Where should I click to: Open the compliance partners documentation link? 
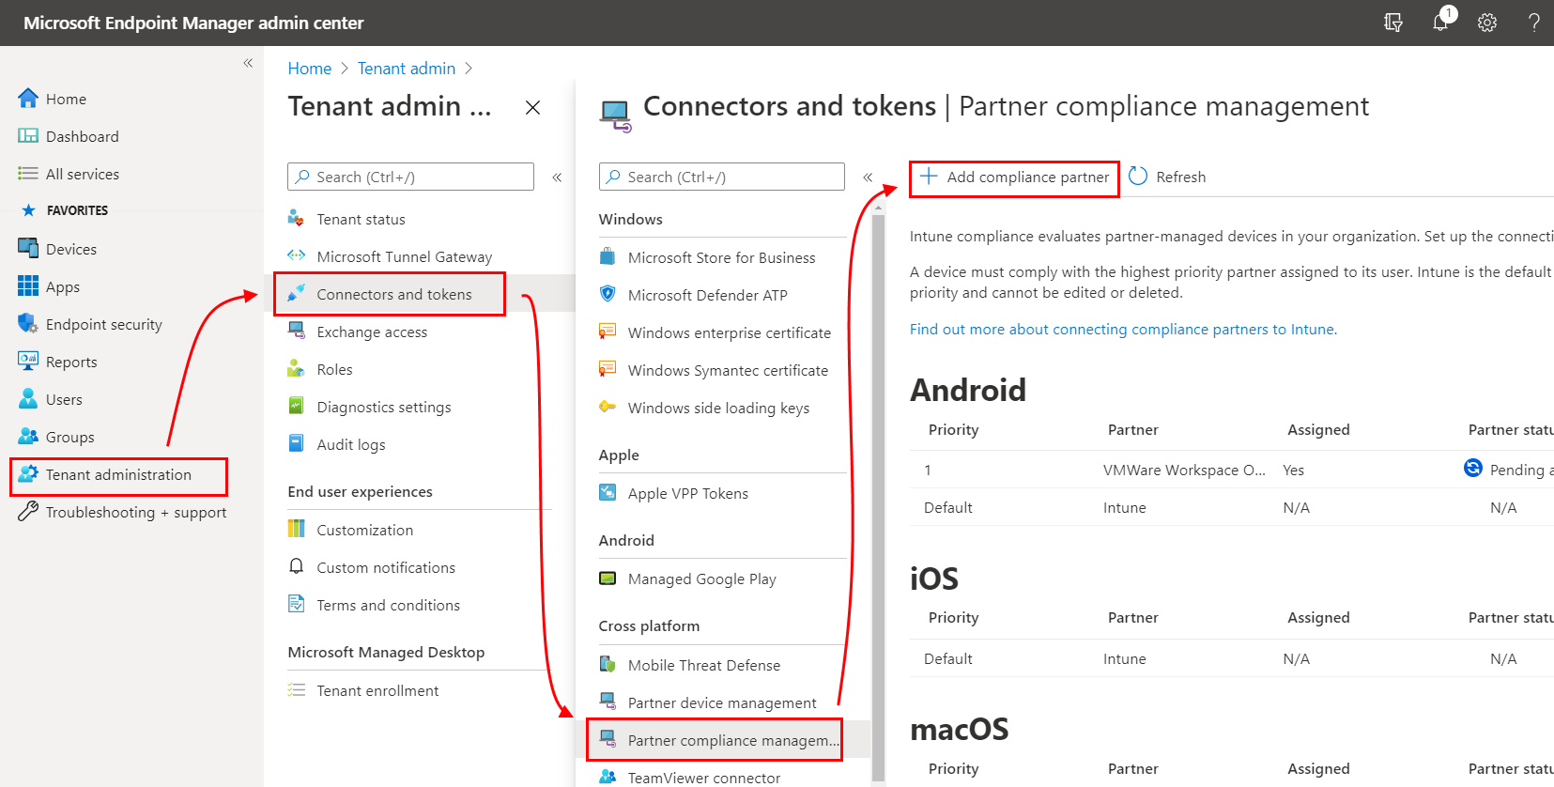[x=1123, y=329]
